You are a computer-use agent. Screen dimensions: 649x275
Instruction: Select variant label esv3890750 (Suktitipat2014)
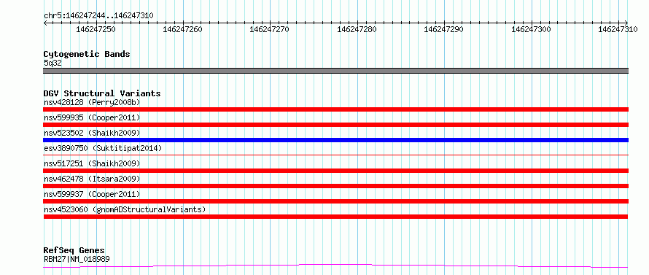click(x=103, y=148)
